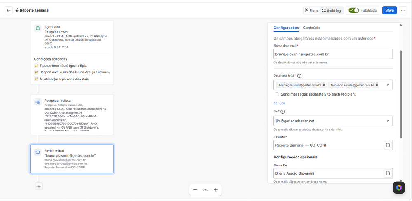The height and width of the screenshot is (201, 412).
Task: Open the Audit log view
Action: tap(331, 10)
